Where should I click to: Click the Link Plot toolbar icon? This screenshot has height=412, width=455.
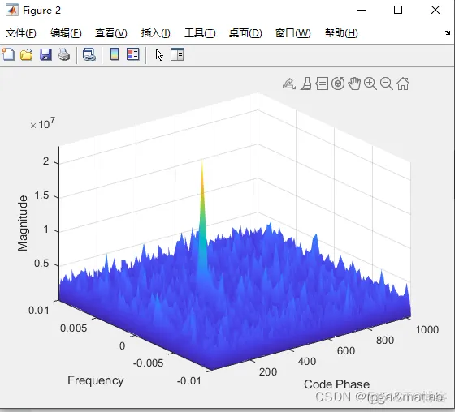pyautogui.click(x=89, y=54)
